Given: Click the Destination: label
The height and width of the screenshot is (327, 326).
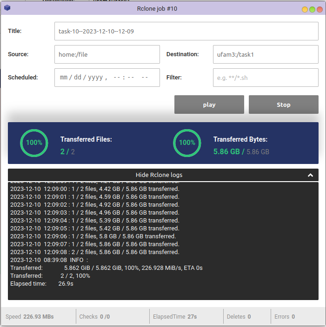Looking at the screenshot, I should click(x=182, y=54).
